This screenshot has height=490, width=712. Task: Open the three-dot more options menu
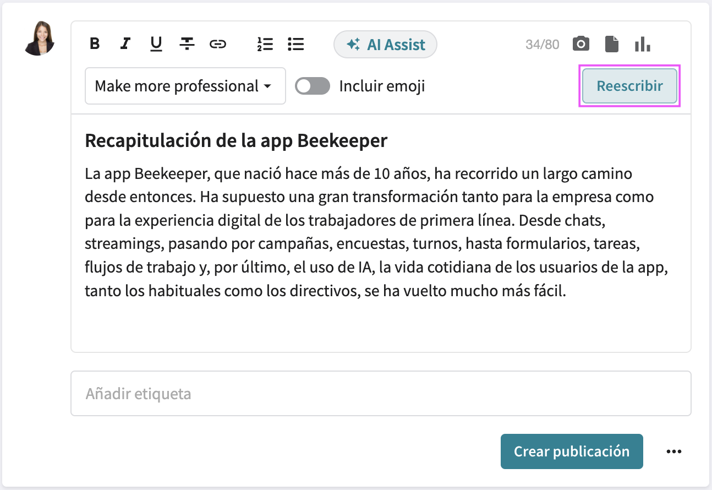(673, 451)
